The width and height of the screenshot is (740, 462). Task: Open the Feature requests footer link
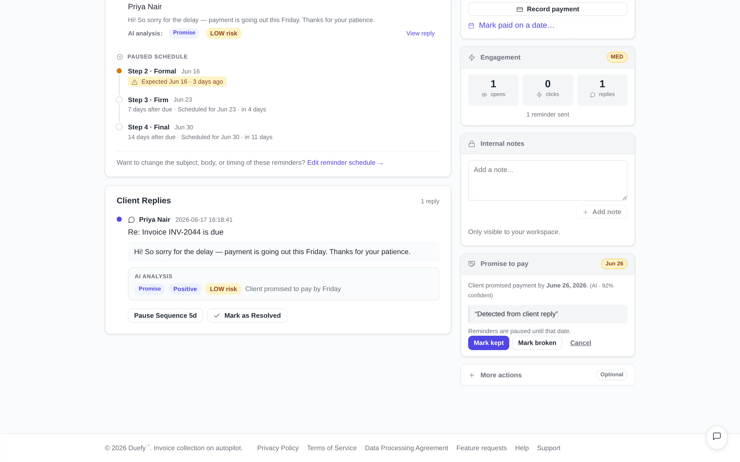481,448
